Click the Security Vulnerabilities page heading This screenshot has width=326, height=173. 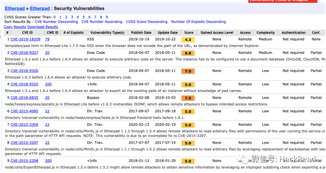pos(79,9)
